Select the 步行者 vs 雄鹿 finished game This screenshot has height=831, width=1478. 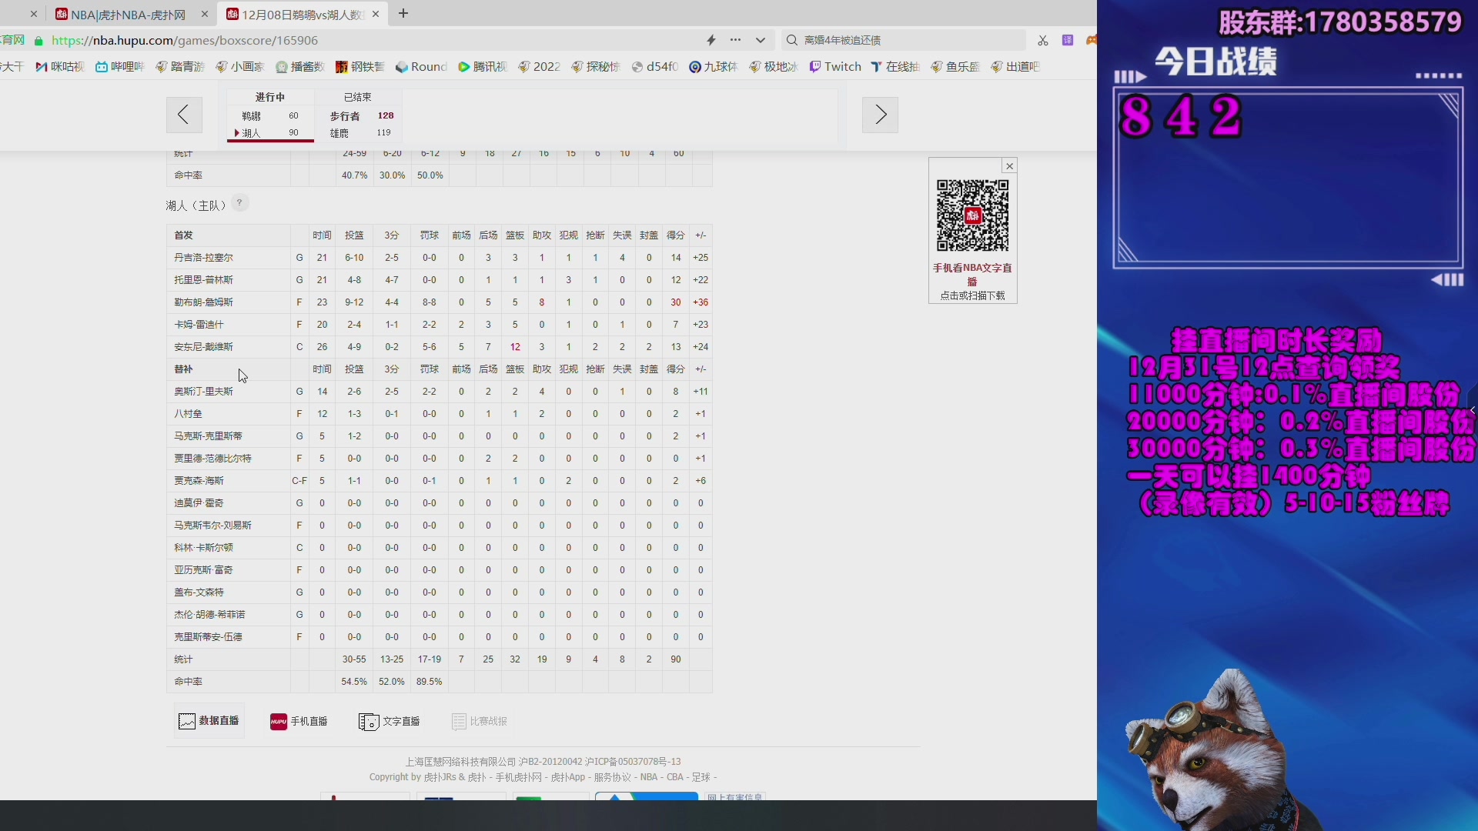pyautogui.click(x=359, y=123)
